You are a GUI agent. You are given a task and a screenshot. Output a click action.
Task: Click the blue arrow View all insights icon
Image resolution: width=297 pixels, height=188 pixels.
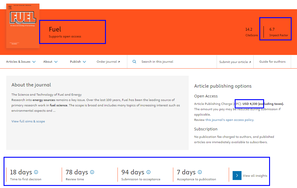(x=237, y=176)
